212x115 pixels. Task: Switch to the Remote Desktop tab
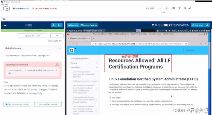pos(89,25)
